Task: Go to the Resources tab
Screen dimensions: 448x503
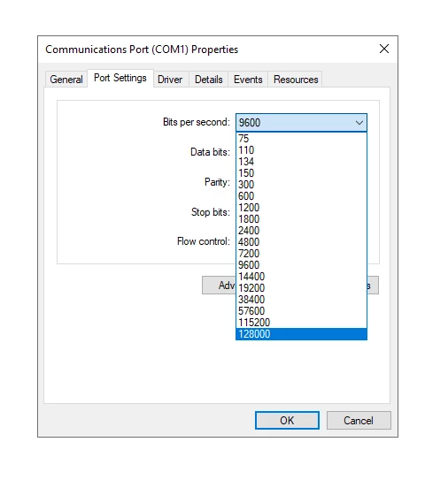Action: coord(296,80)
